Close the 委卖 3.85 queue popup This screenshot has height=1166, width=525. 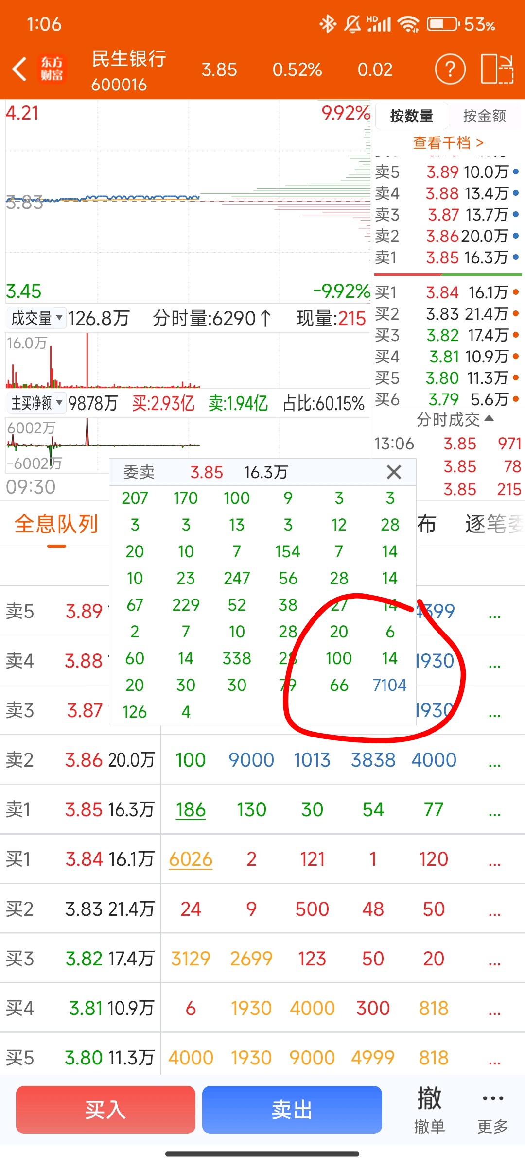point(394,472)
